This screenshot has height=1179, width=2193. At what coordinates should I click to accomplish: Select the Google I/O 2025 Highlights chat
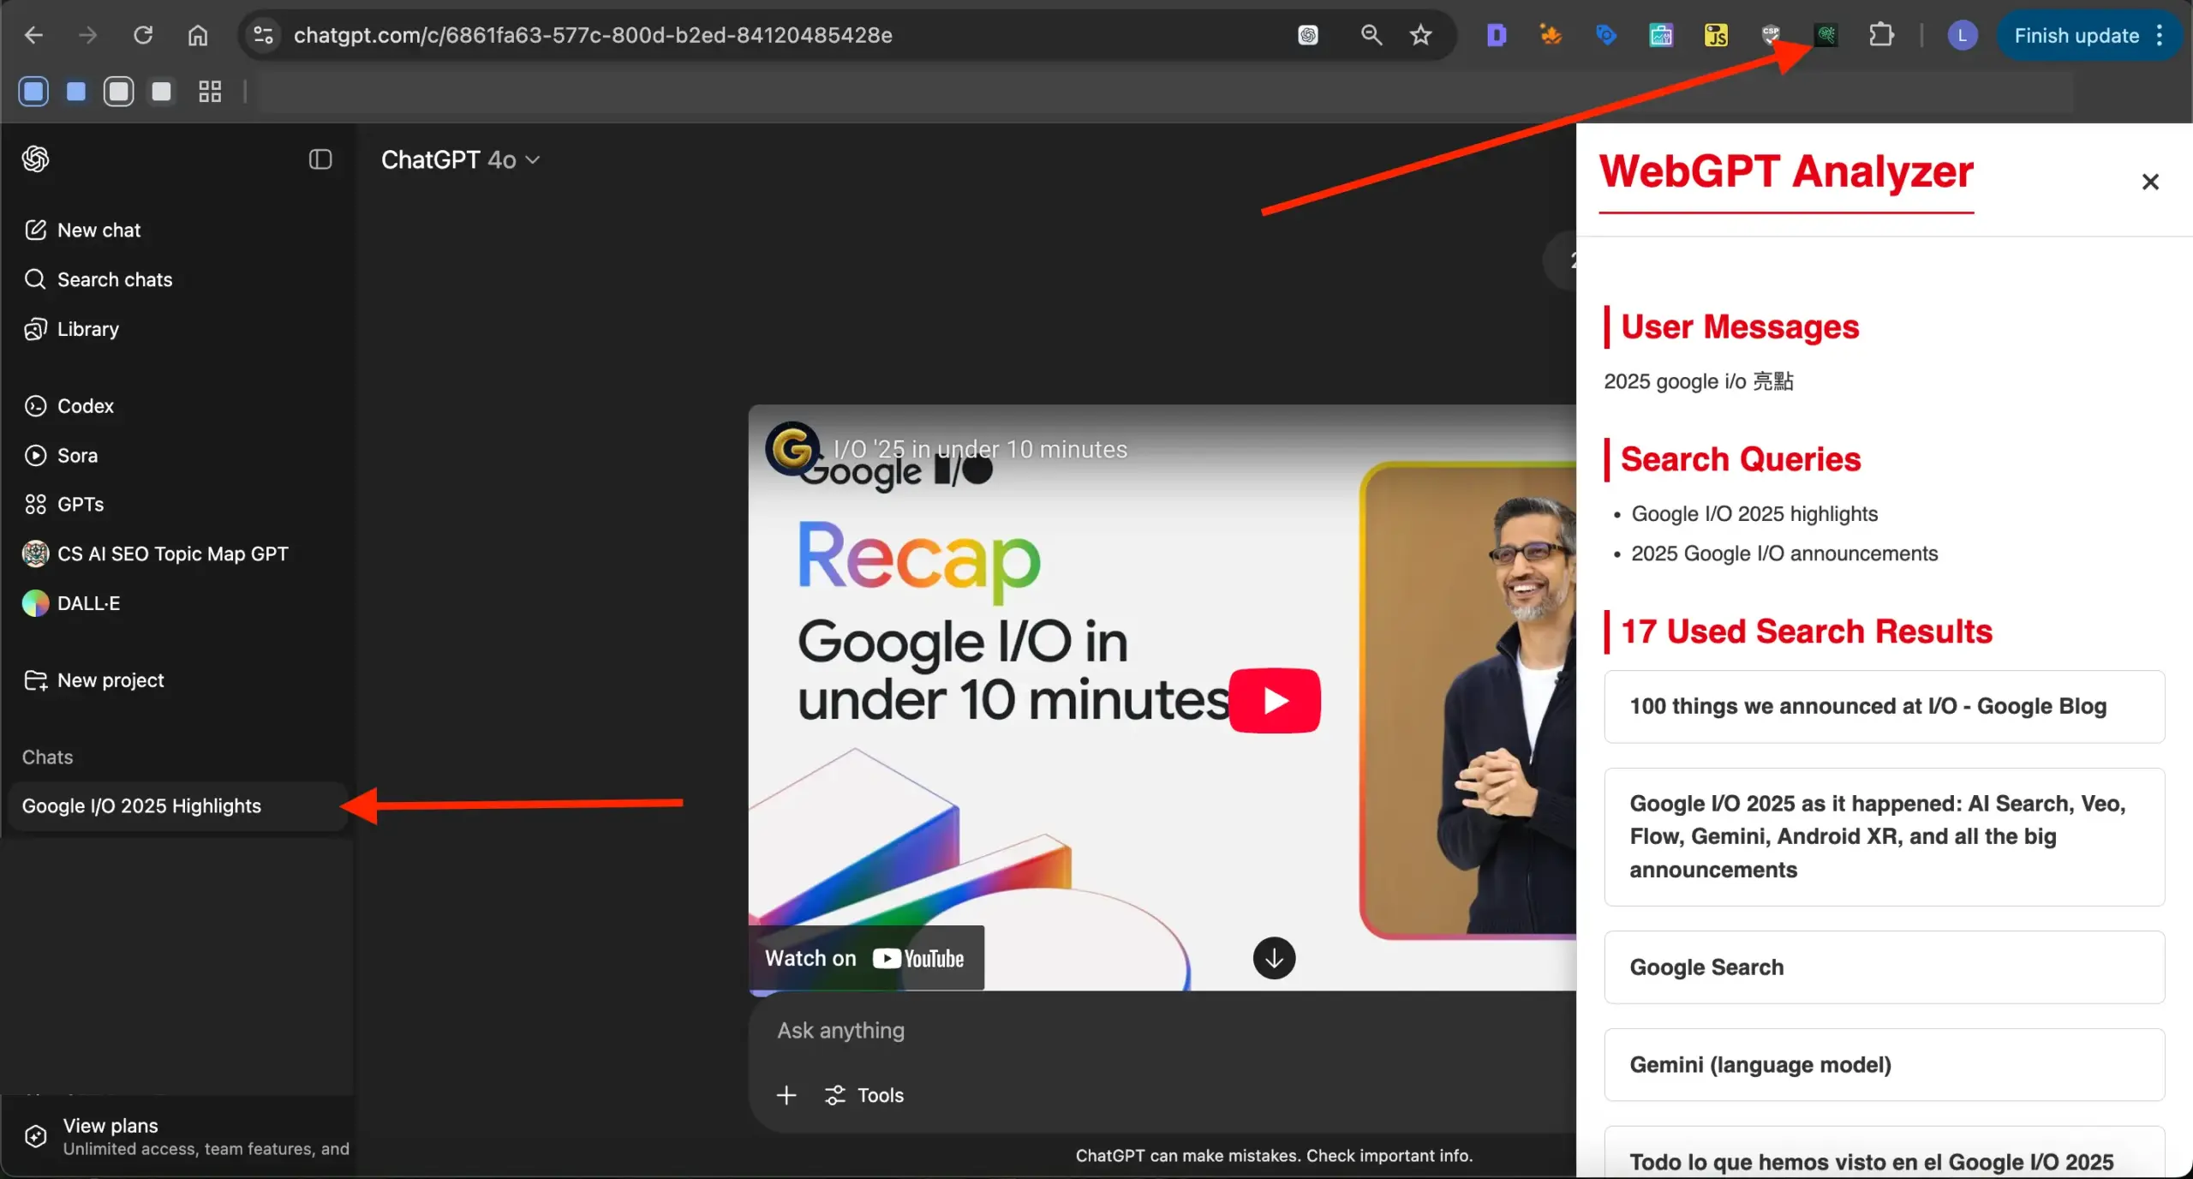177,806
